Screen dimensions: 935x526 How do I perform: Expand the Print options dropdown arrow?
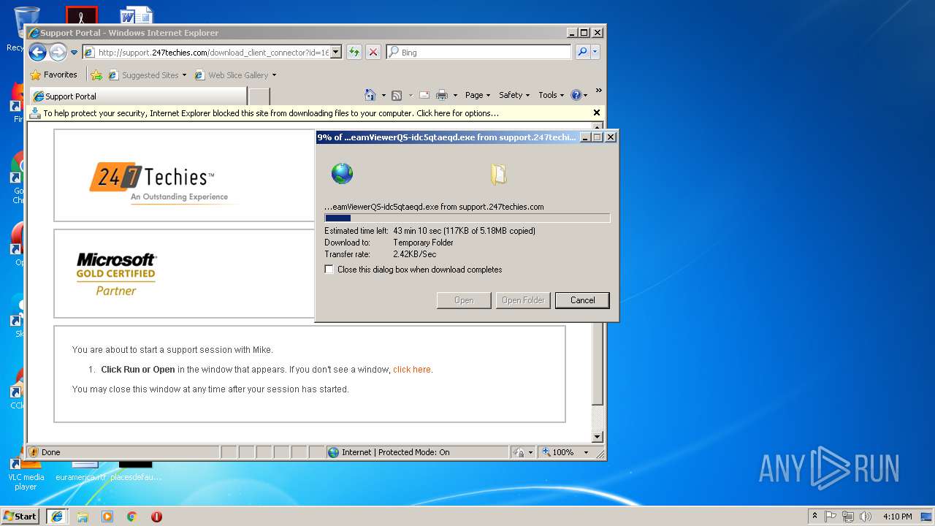coord(455,95)
